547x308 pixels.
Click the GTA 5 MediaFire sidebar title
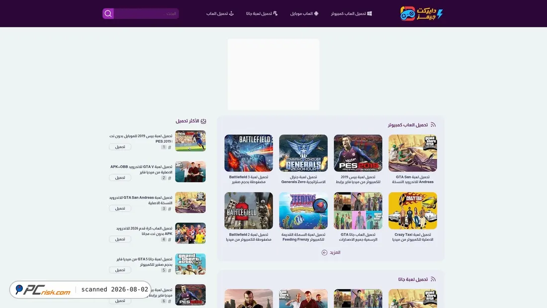[144, 262]
